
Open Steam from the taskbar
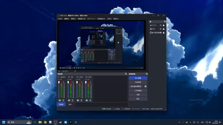60,122
